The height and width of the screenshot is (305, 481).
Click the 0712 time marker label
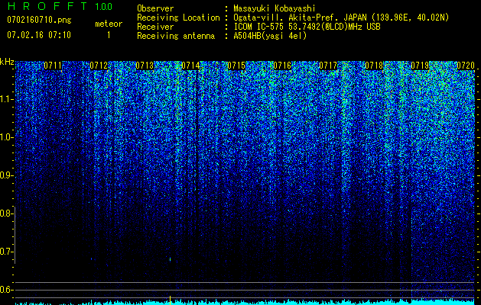tap(99, 66)
